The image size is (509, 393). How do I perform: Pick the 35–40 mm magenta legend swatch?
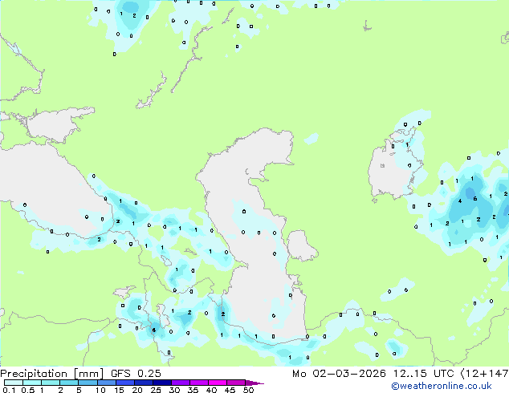pyautogui.click(x=199, y=383)
